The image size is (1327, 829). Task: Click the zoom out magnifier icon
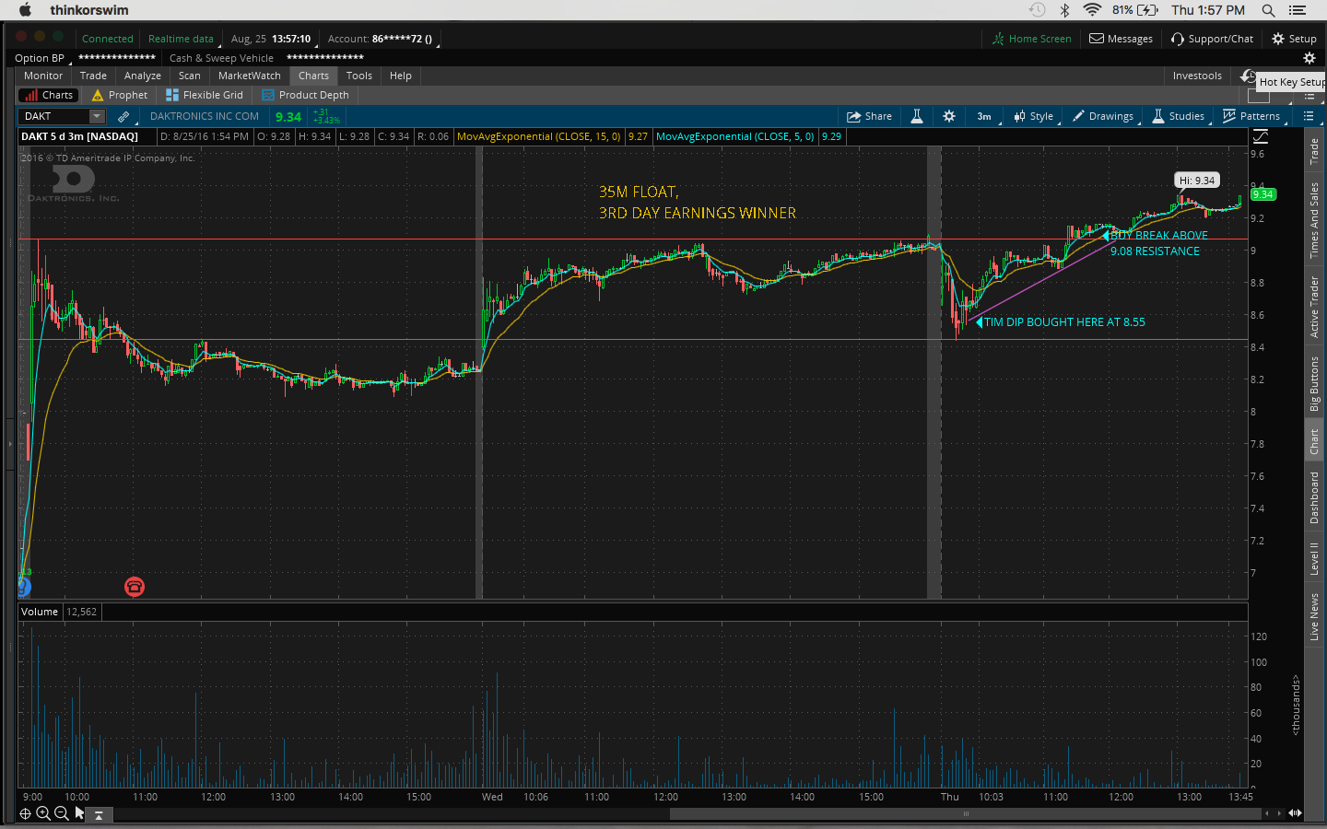point(62,813)
